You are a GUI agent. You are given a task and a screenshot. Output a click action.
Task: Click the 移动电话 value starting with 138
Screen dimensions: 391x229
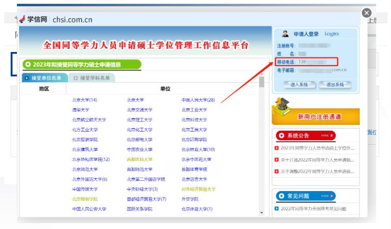click(x=312, y=62)
